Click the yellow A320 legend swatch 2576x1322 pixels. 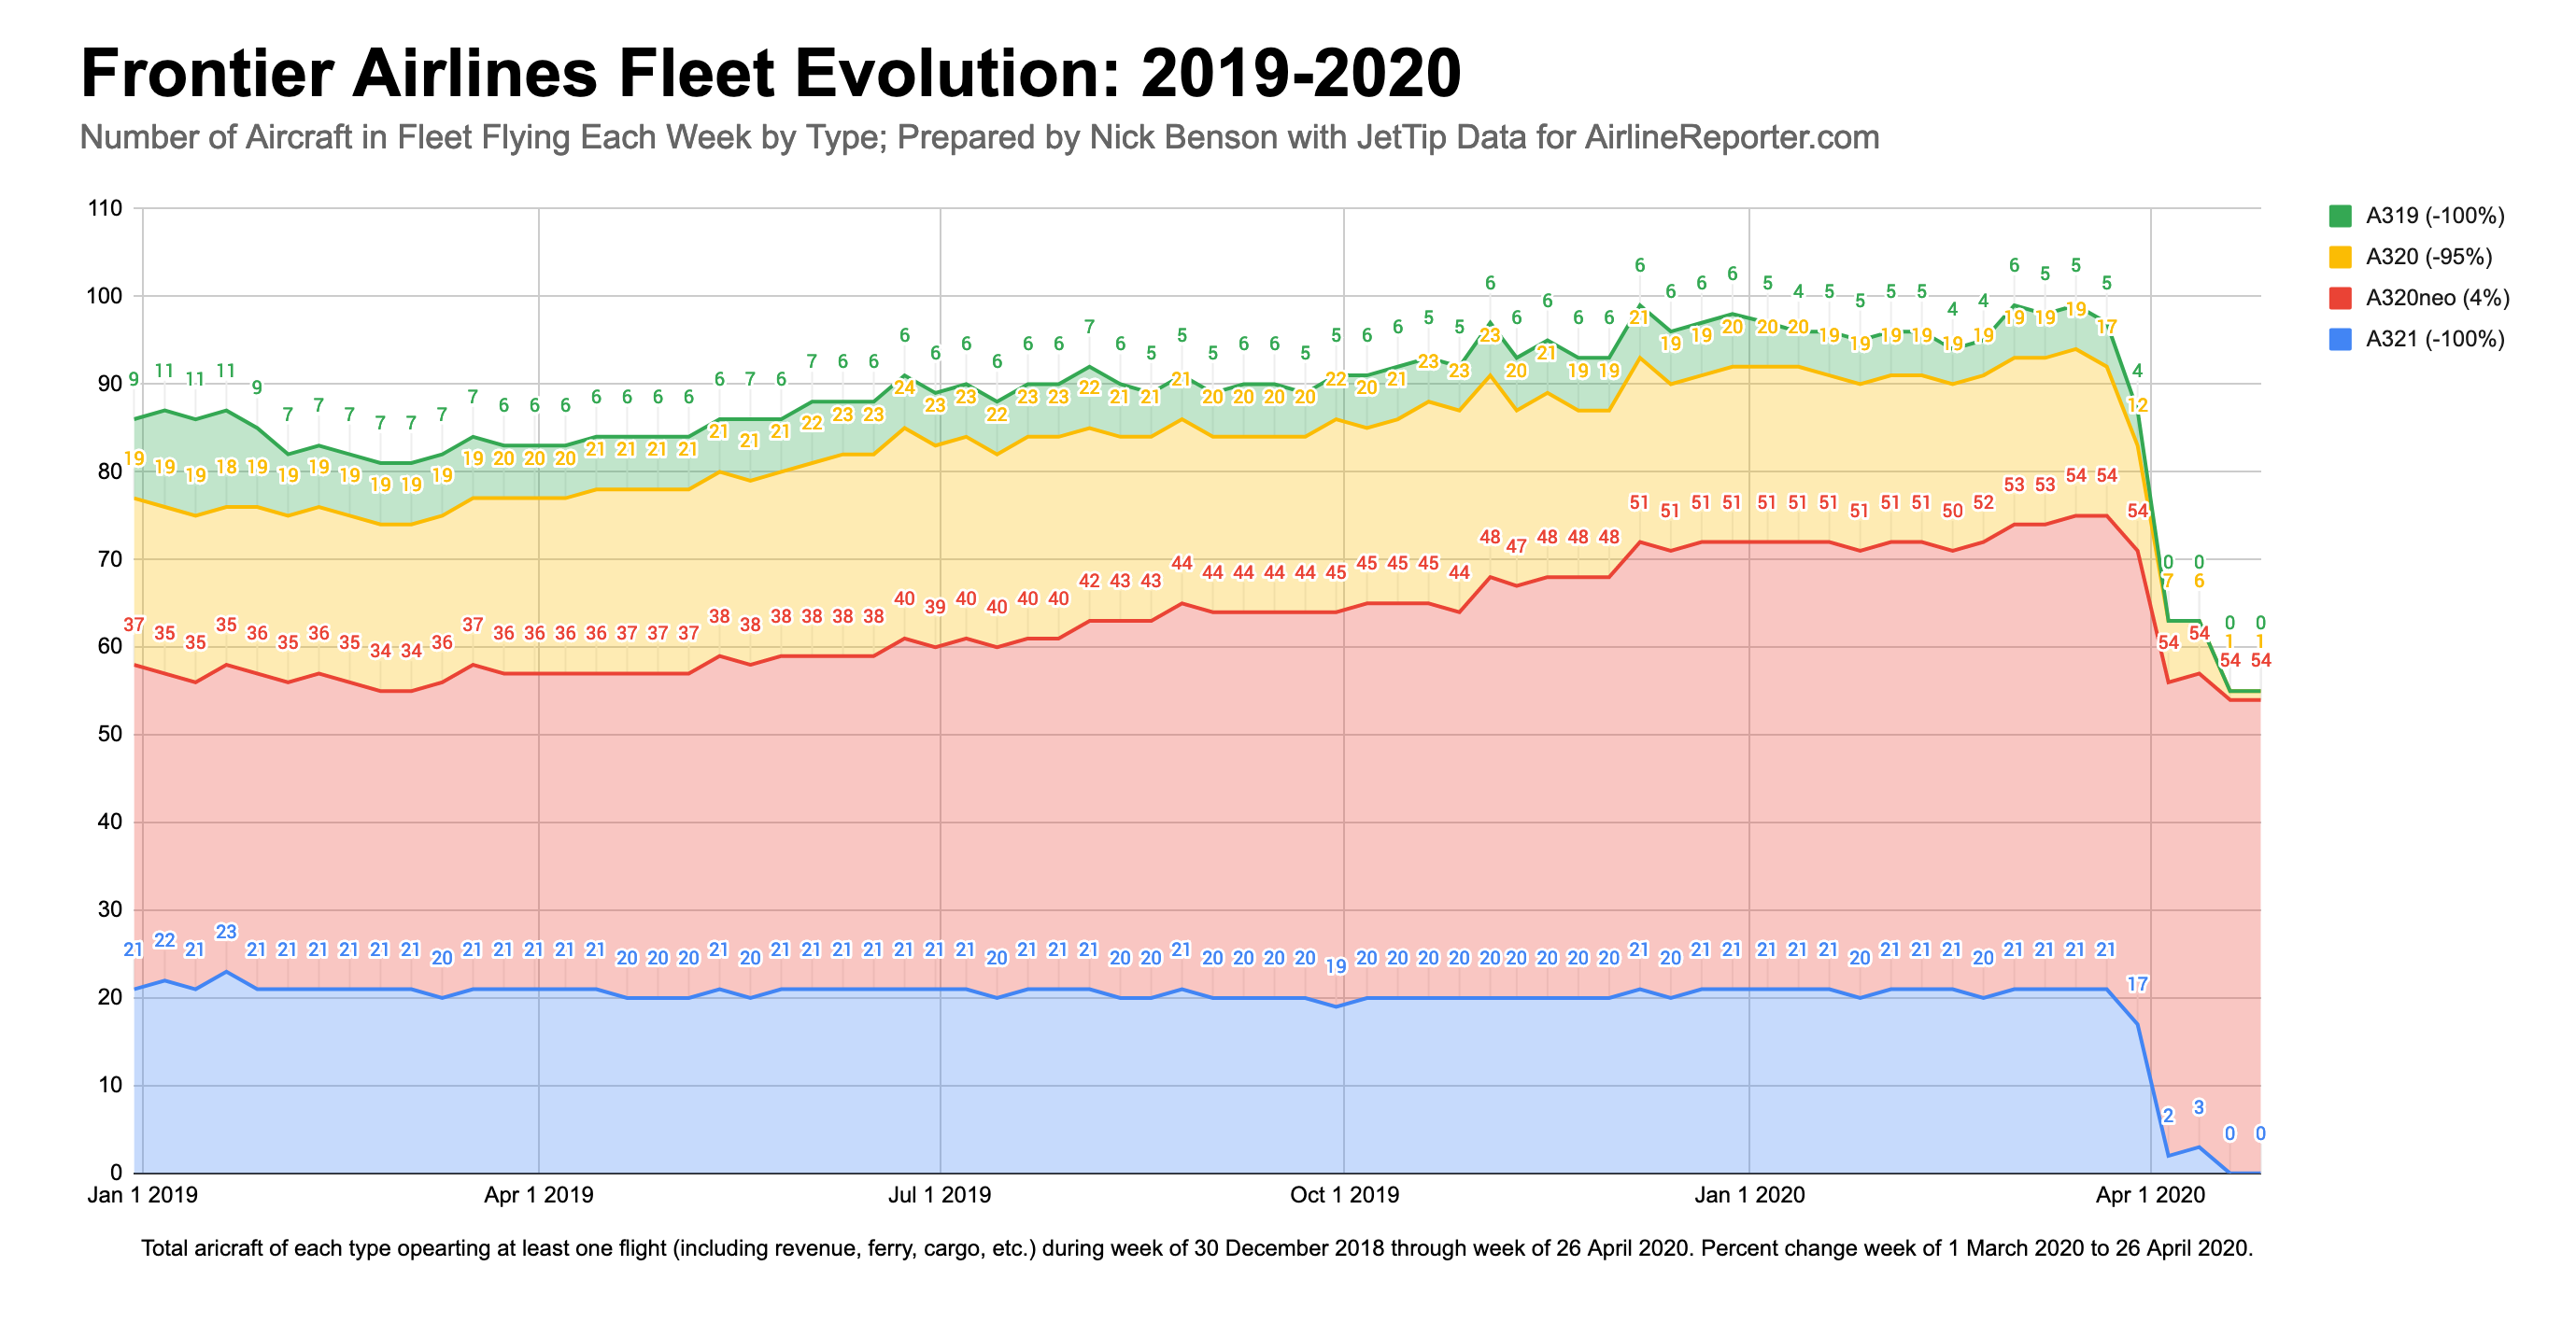(2340, 257)
